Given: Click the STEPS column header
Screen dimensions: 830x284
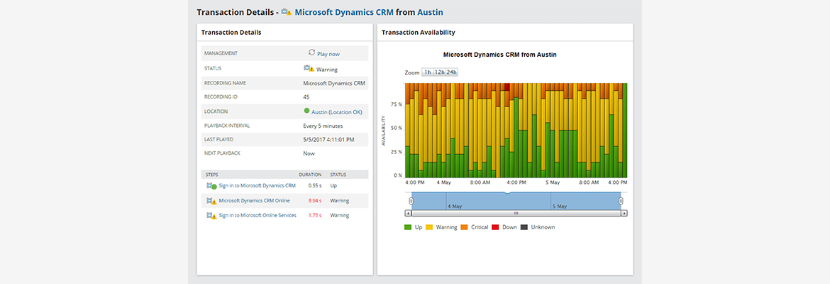Looking at the screenshot, I should point(211,175).
